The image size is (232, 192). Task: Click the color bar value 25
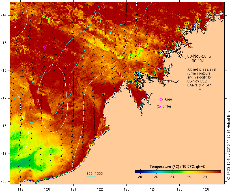[x=140, y=177]
